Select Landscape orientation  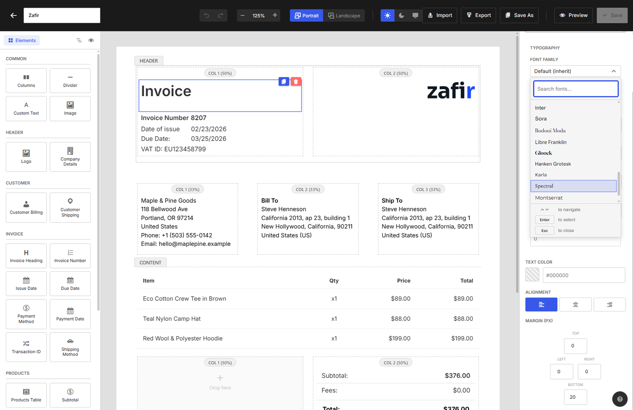pos(344,15)
